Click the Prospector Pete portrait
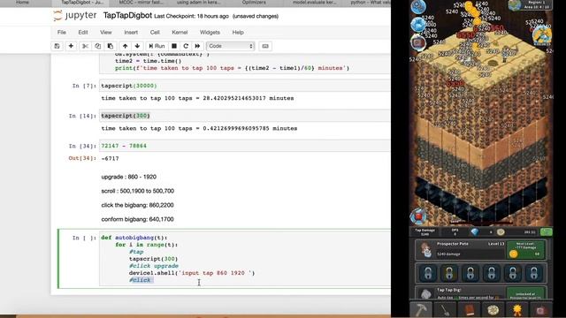This screenshot has width=566, height=318. (426, 249)
